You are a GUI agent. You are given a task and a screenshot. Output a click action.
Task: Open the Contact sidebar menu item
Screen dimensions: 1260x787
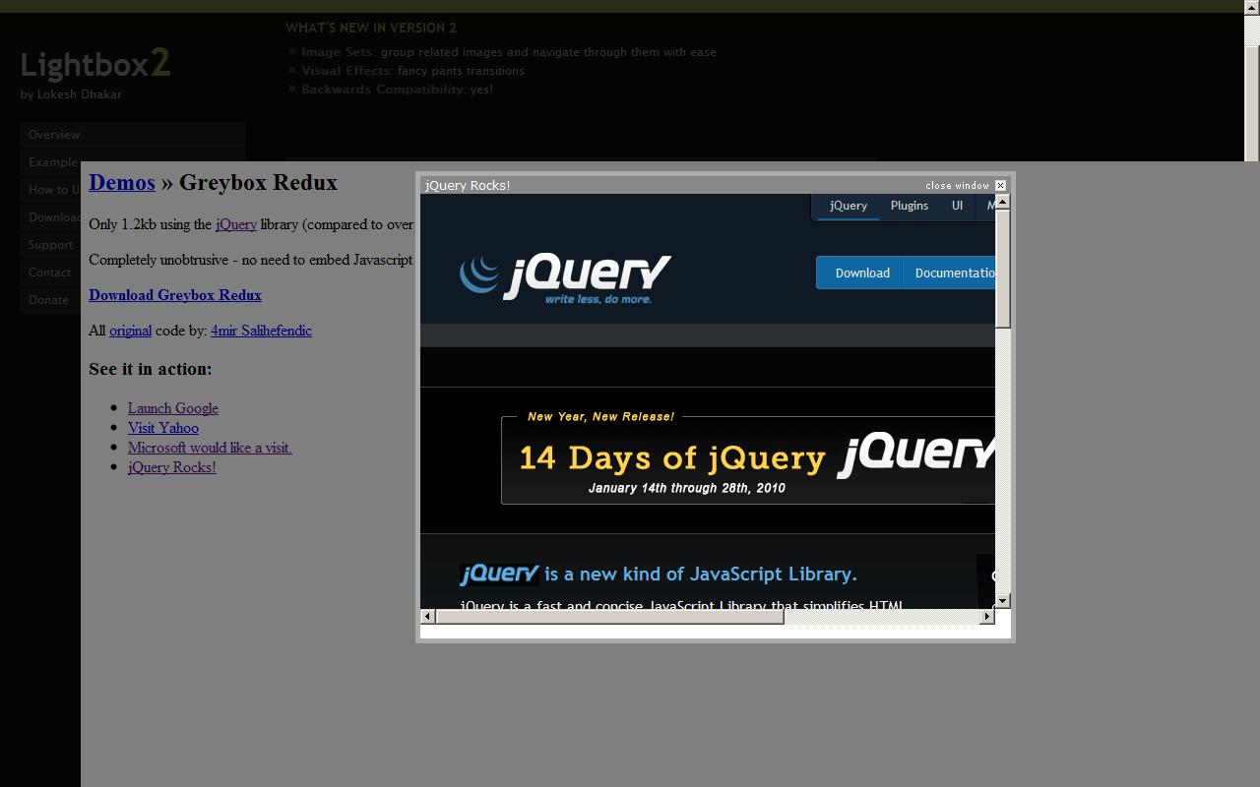coord(50,272)
